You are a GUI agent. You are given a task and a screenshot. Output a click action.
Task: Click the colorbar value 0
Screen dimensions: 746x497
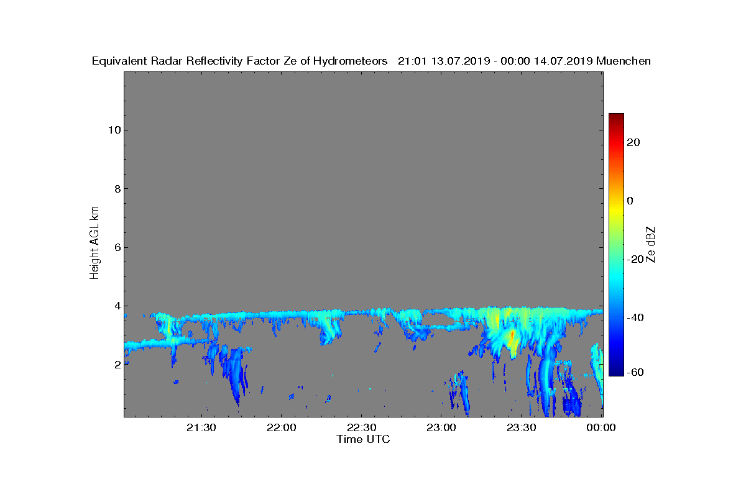click(x=630, y=201)
